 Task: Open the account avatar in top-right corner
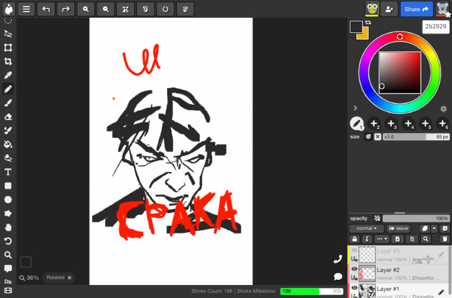point(442,9)
